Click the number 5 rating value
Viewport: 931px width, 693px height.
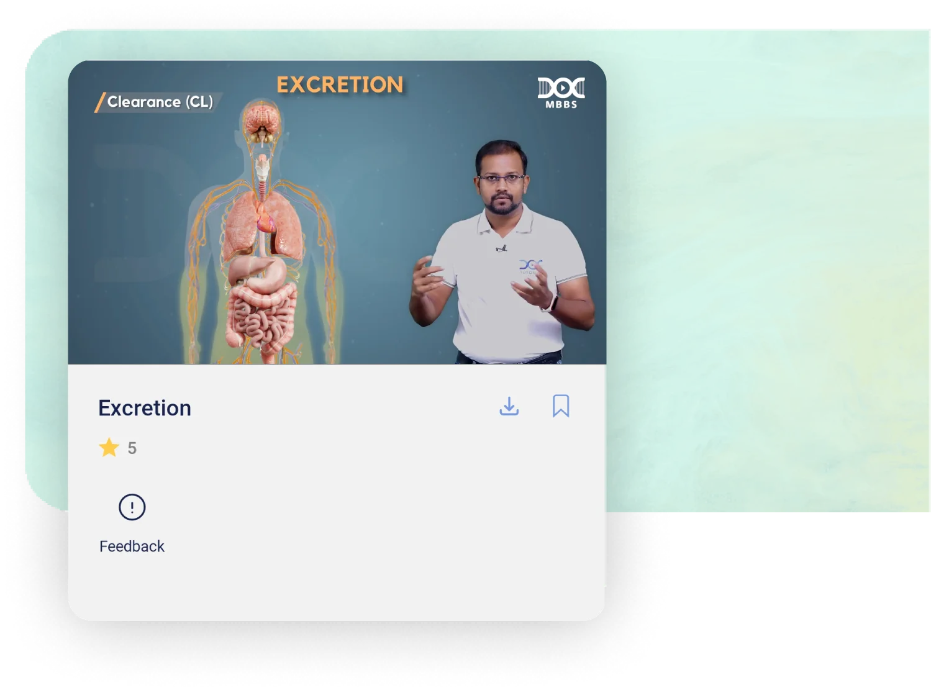coord(133,447)
